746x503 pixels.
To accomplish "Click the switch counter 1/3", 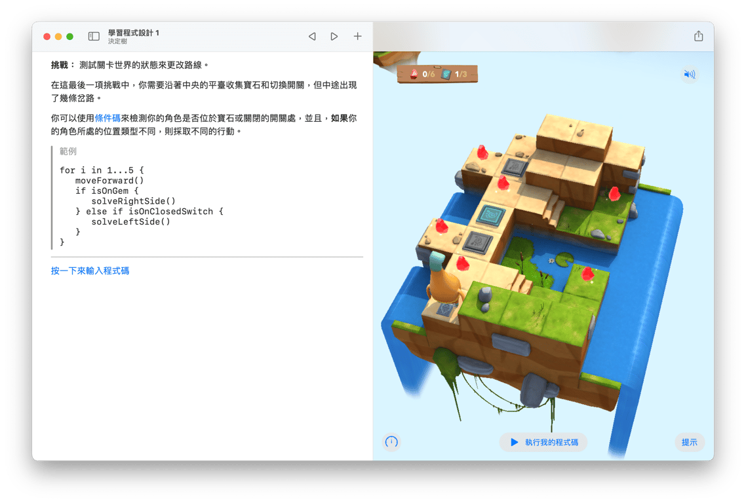I will [x=455, y=74].
